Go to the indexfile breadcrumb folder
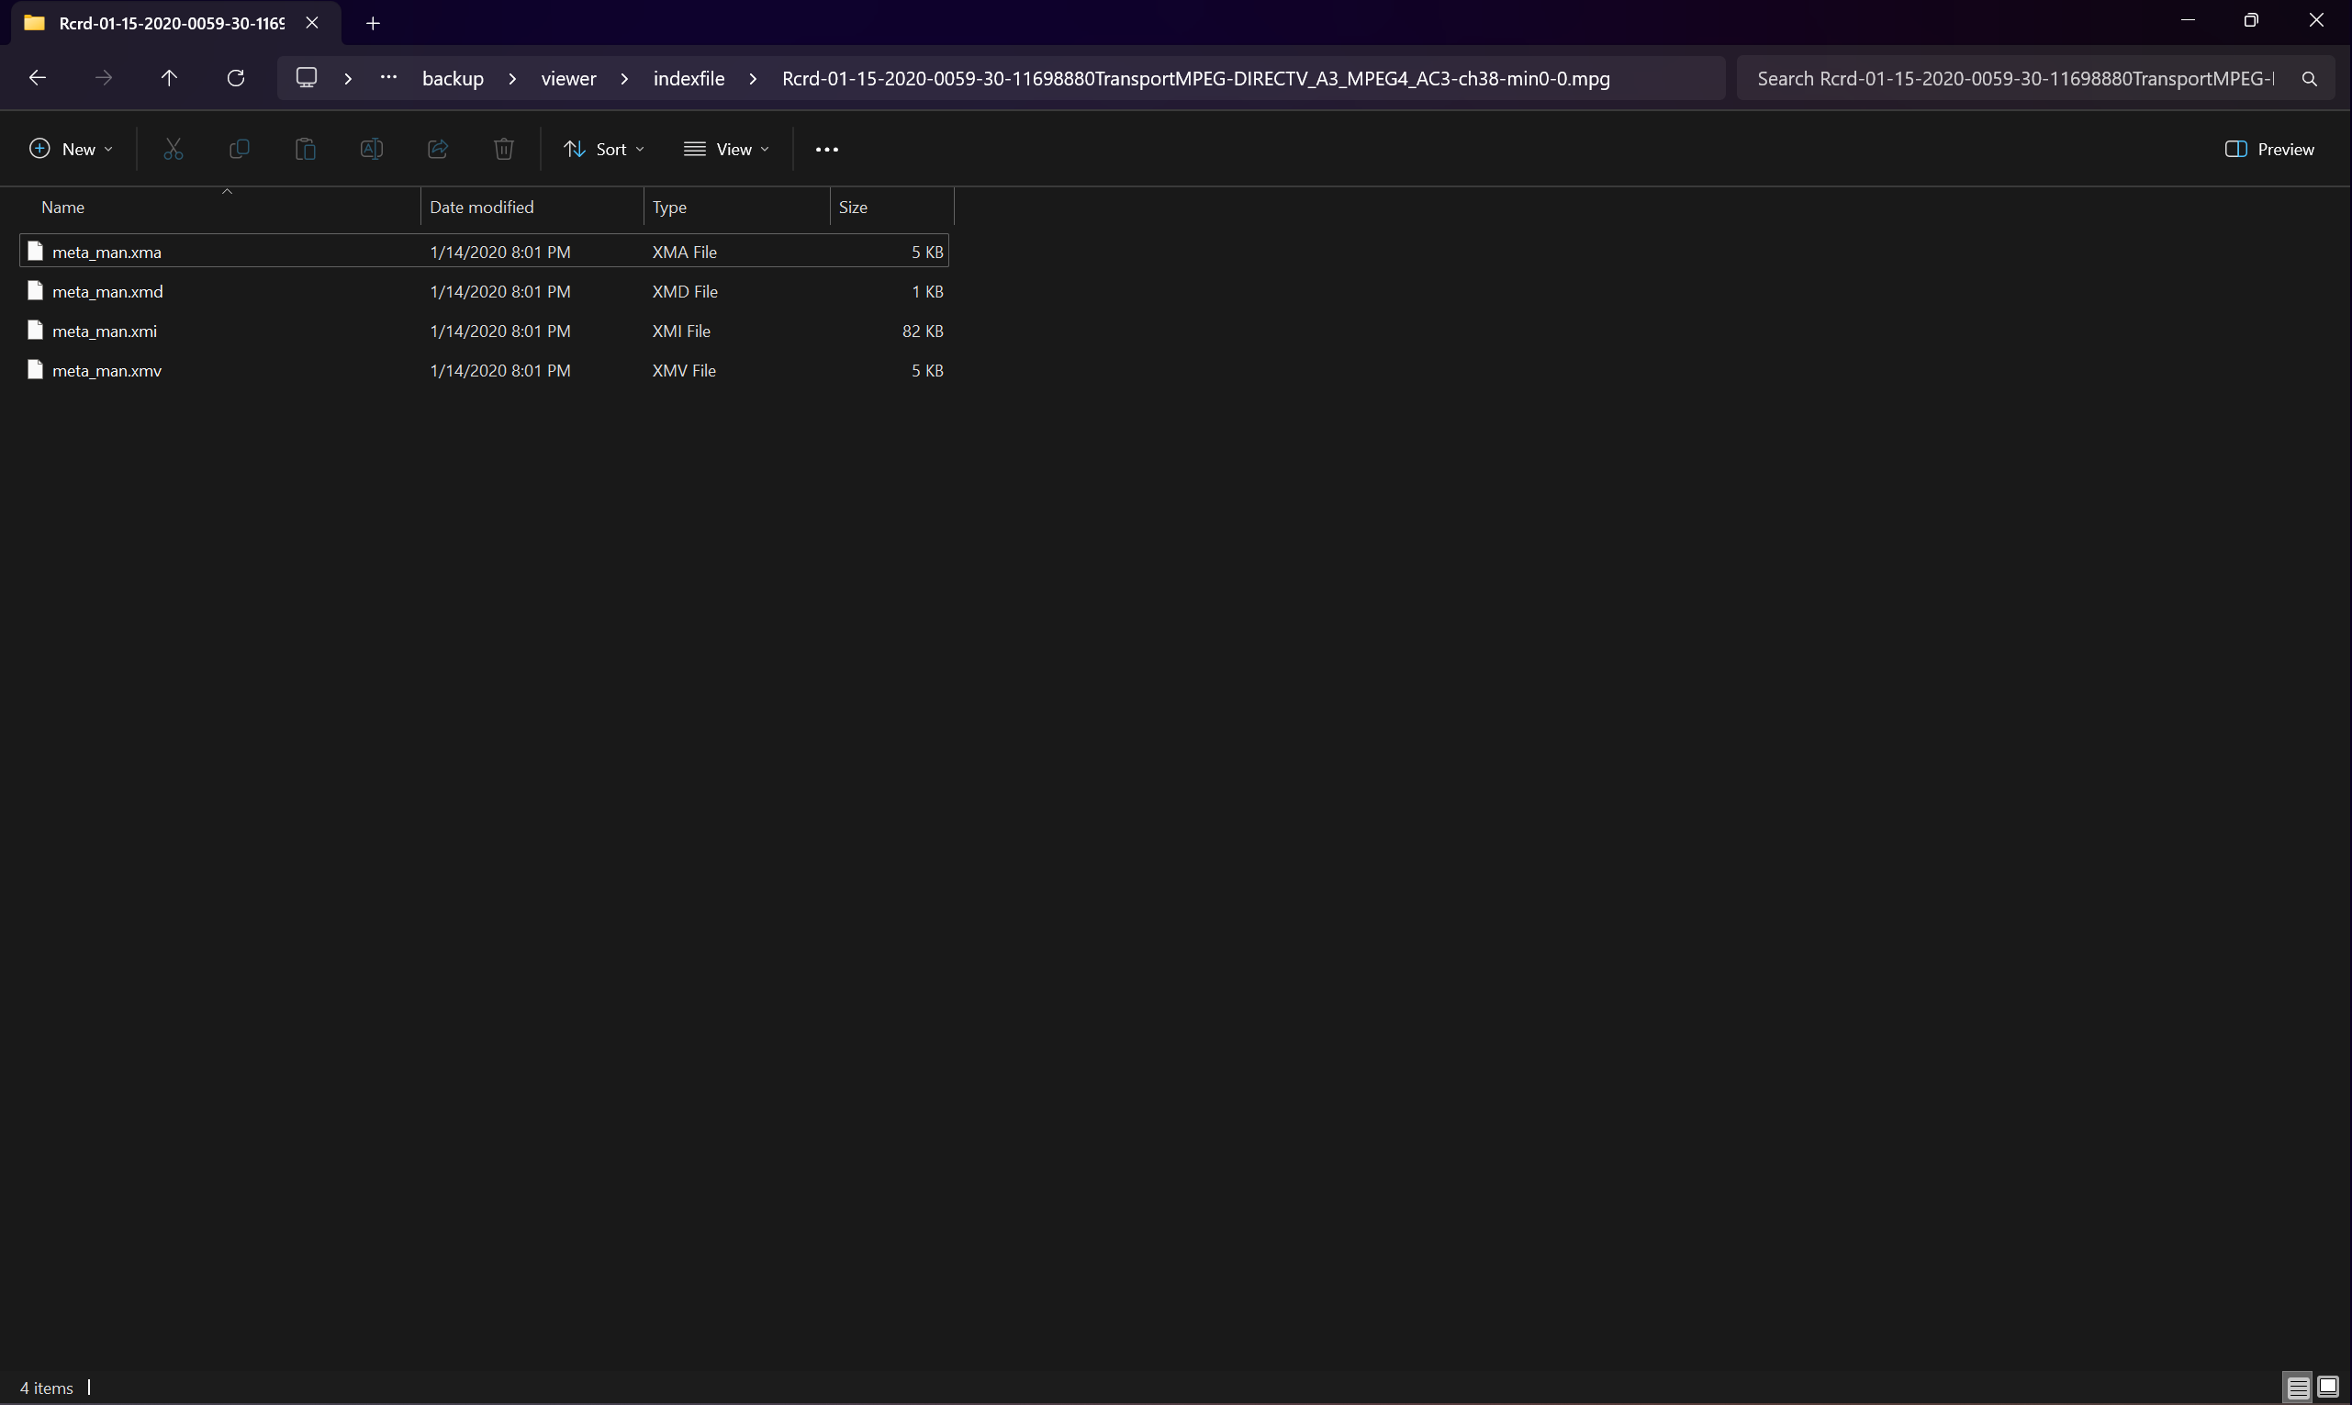The image size is (2352, 1405). (x=689, y=79)
